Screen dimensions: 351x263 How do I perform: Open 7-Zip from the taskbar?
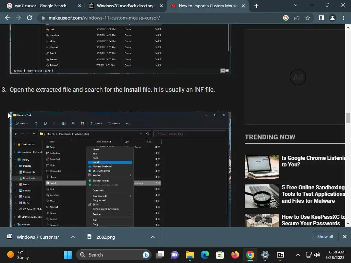coord(280,255)
